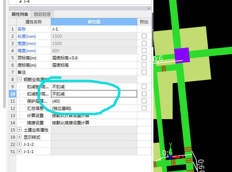The image size is (232, 172).
Task: Tick the 附加 checkbox in row 9
Action: [144, 87]
